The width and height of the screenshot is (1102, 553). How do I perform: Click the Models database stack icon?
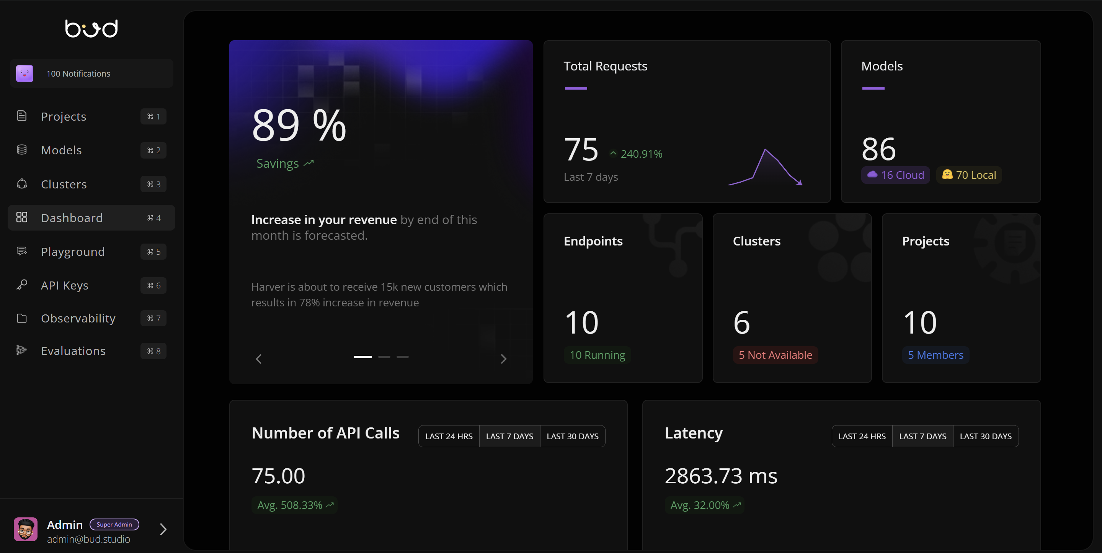pos(22,150)
